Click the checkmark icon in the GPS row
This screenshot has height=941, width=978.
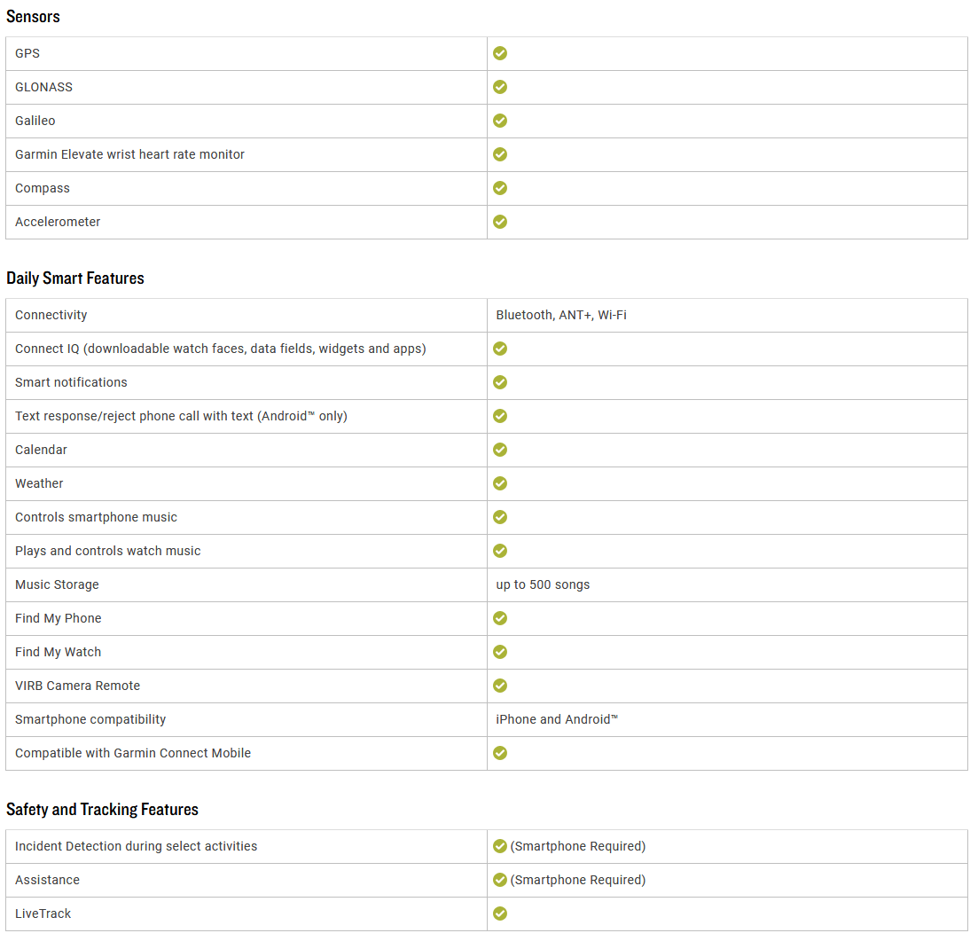tap(499, 54)
